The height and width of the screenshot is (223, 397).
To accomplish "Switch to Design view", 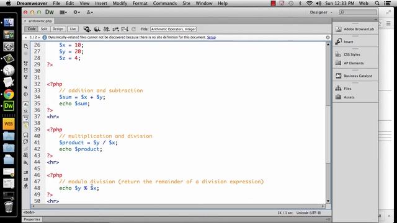I will [x=58, y=29].
